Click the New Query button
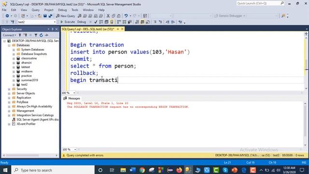The height and width of the screenshot is (174, 309). tap(66, 16)
